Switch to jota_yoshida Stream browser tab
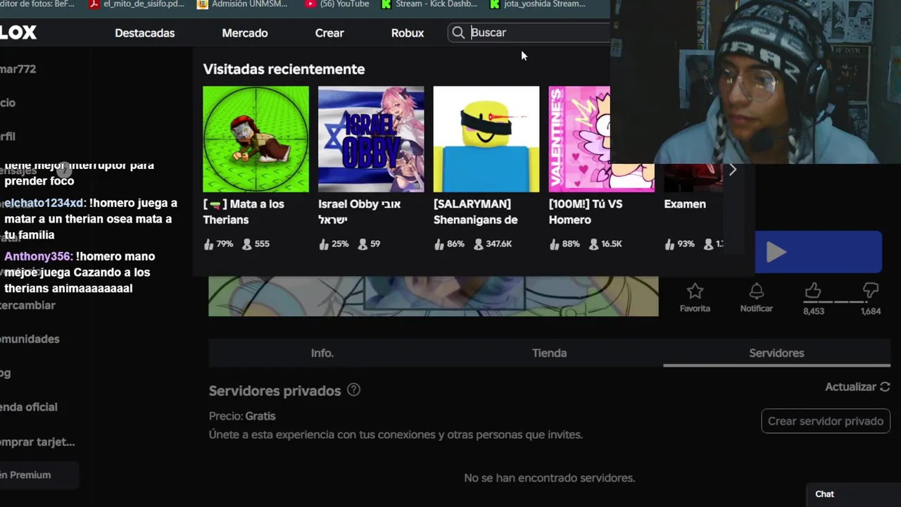Screen dimensions: 901x507 point(537,4)
